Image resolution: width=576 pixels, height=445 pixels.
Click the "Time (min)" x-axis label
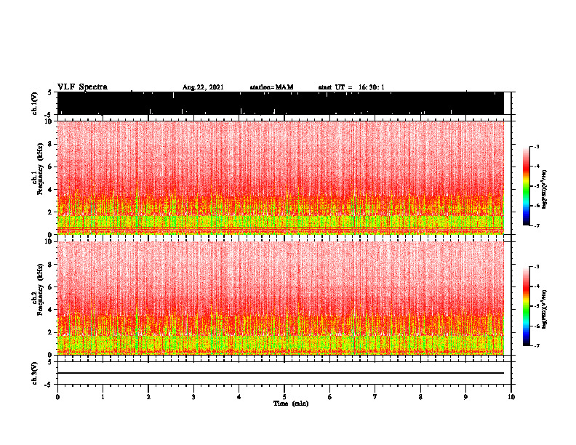tap(291, 404)
